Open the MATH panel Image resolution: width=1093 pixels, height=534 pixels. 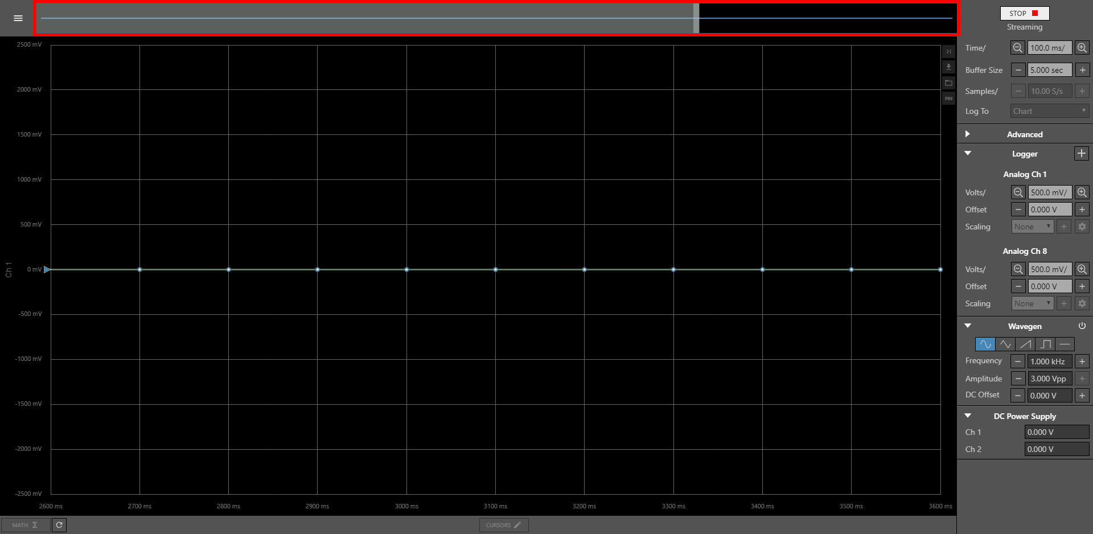pyautogui.click(x=25, y=525)
